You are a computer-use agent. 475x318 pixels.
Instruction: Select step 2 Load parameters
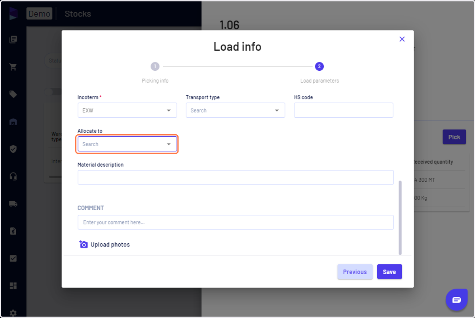pyautogui.click(x=319, y=66)
